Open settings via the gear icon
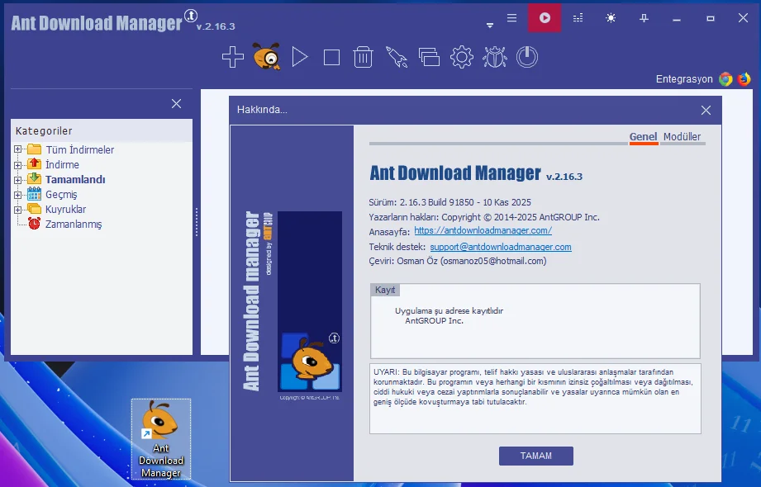 tap(462, 57)
